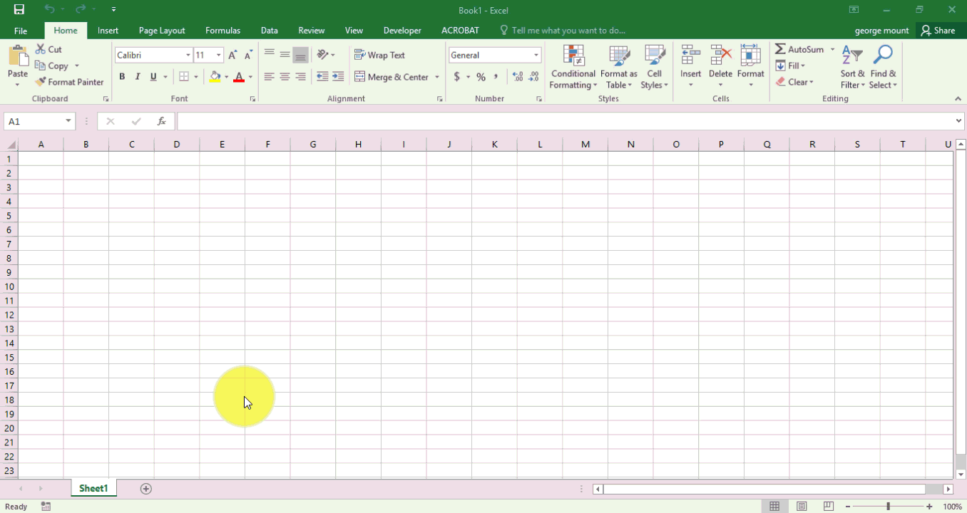Click the Increase Font Size icon
Viewport: 967px width, 513px height.
coord(232,55)
